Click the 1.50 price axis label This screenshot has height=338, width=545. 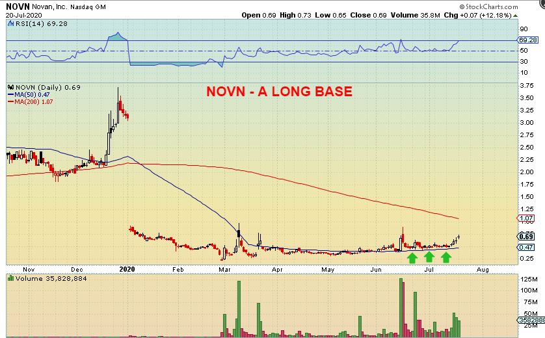click(527, 196)
